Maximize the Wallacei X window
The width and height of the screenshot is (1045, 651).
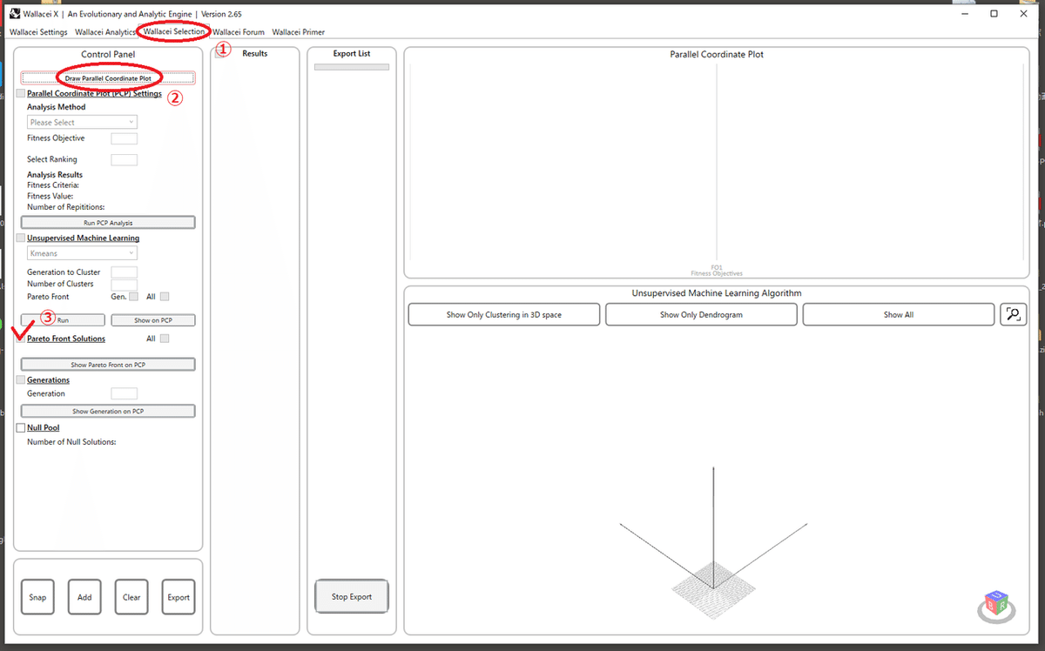click(x=994, y=14)
